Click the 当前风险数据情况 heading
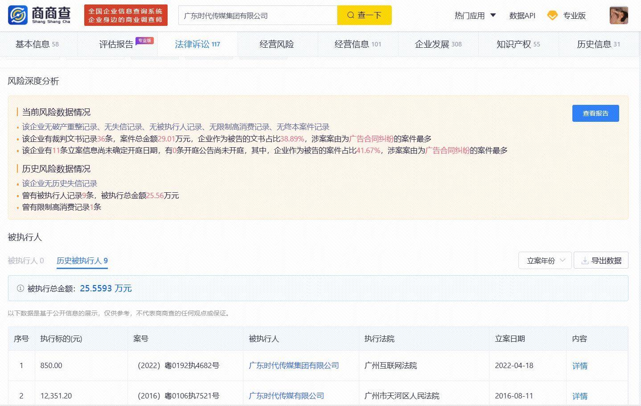 tap(56, 112)
